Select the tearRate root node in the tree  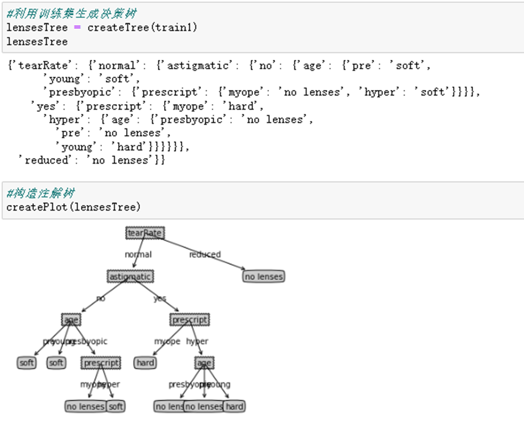tap(145, 233)
